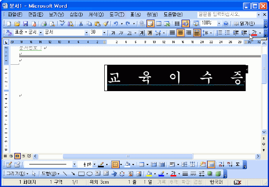Open Table AutoFormat
This screenshot has height=187, width=269.
pos(203,164)
